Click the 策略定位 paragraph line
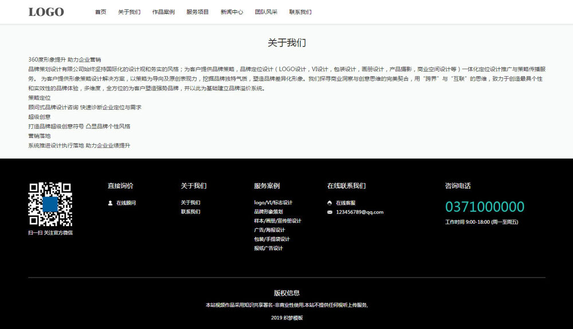This screenshot has width=573, height=329. pyautogui.click(x=40, y=98)
